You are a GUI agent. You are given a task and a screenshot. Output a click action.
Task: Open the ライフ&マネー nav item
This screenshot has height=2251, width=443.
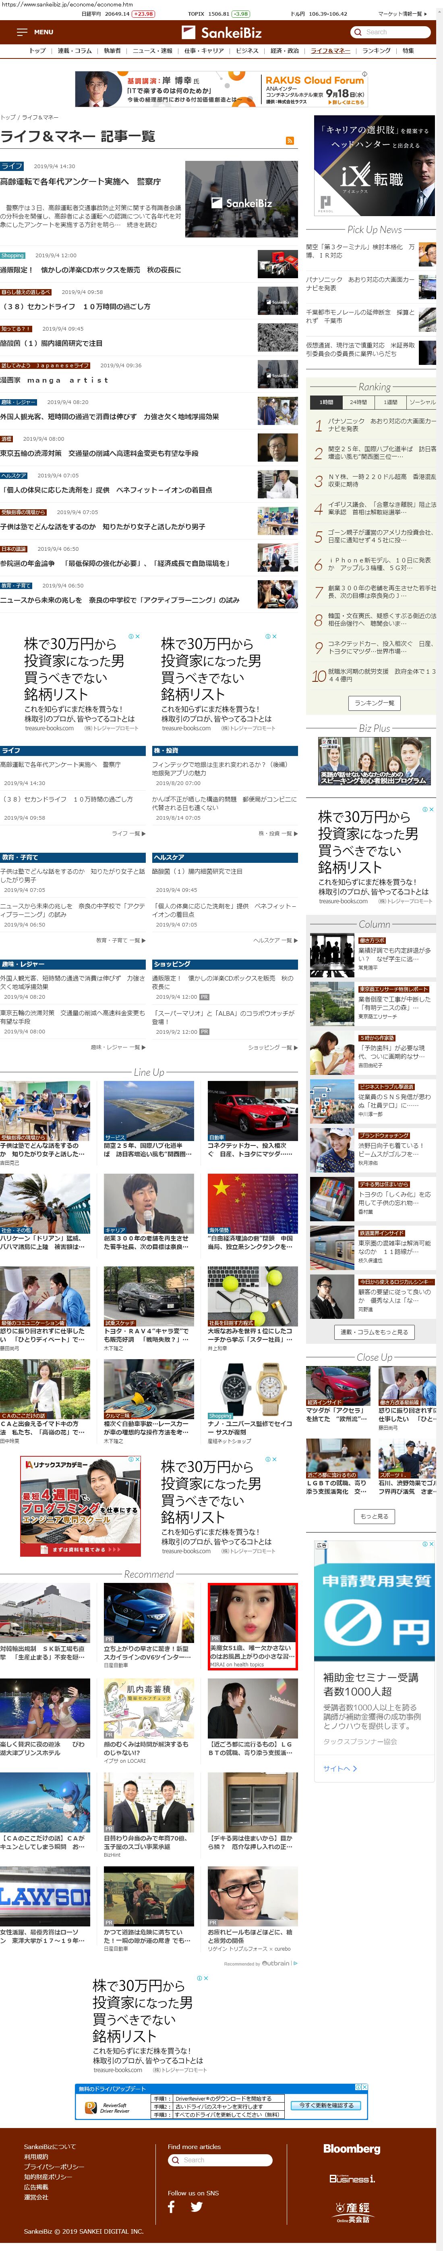[x=331, y=51]
